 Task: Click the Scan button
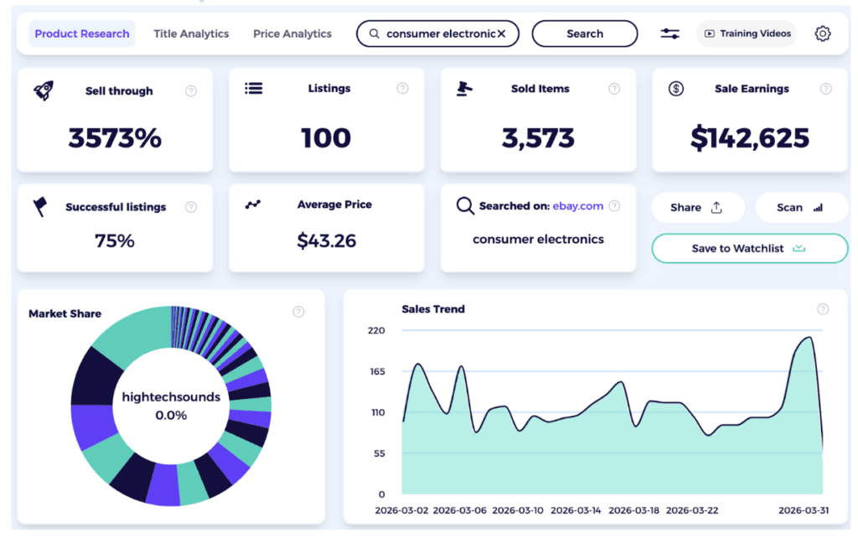click(x=801, y=207)
